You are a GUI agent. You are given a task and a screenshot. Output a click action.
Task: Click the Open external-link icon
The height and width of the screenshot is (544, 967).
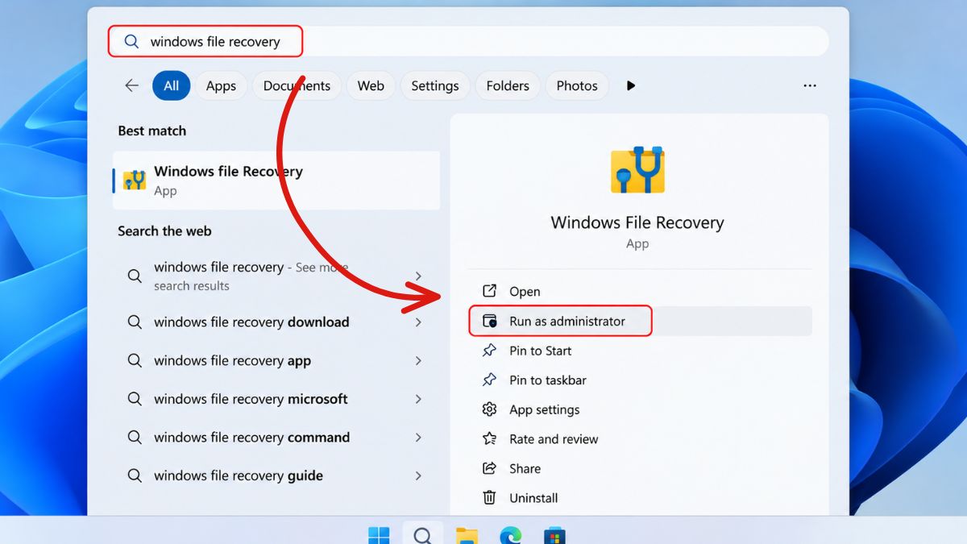coord(489,291)
